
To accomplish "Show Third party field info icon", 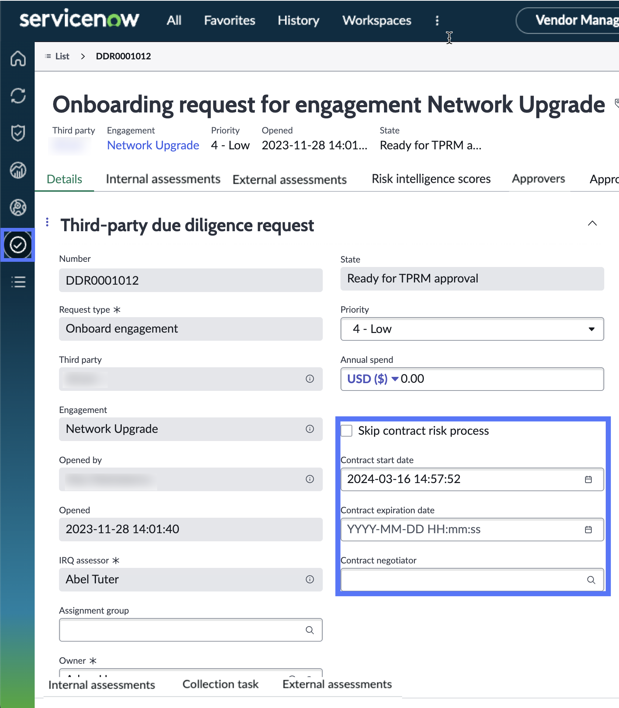I will coord(310,379).
